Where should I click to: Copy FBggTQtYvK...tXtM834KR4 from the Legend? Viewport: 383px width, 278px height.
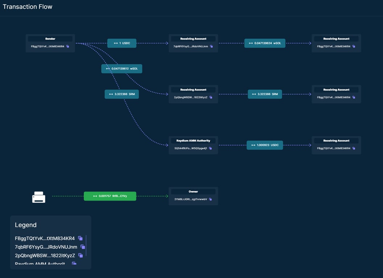pyautogui.click(x=80, y=238)
